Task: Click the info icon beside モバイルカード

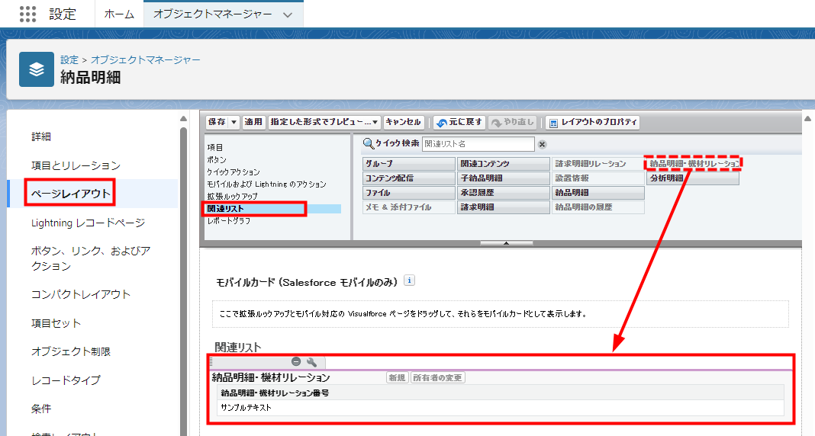Action: click(x=409, y=281)
